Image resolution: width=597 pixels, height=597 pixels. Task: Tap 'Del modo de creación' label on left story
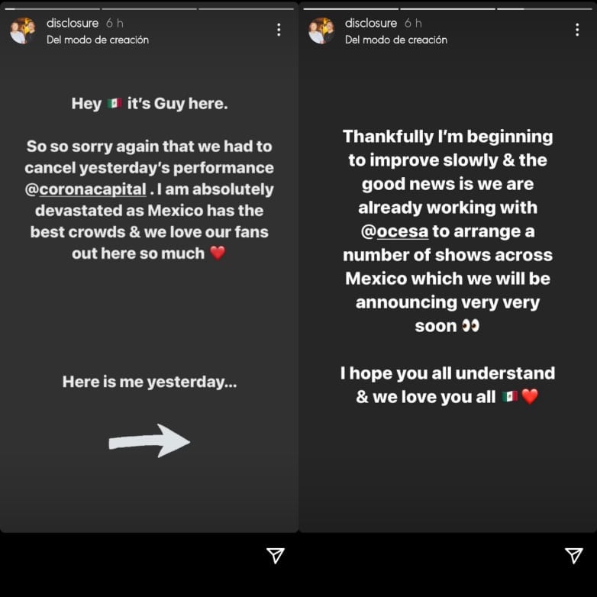[x=98, y=40]
